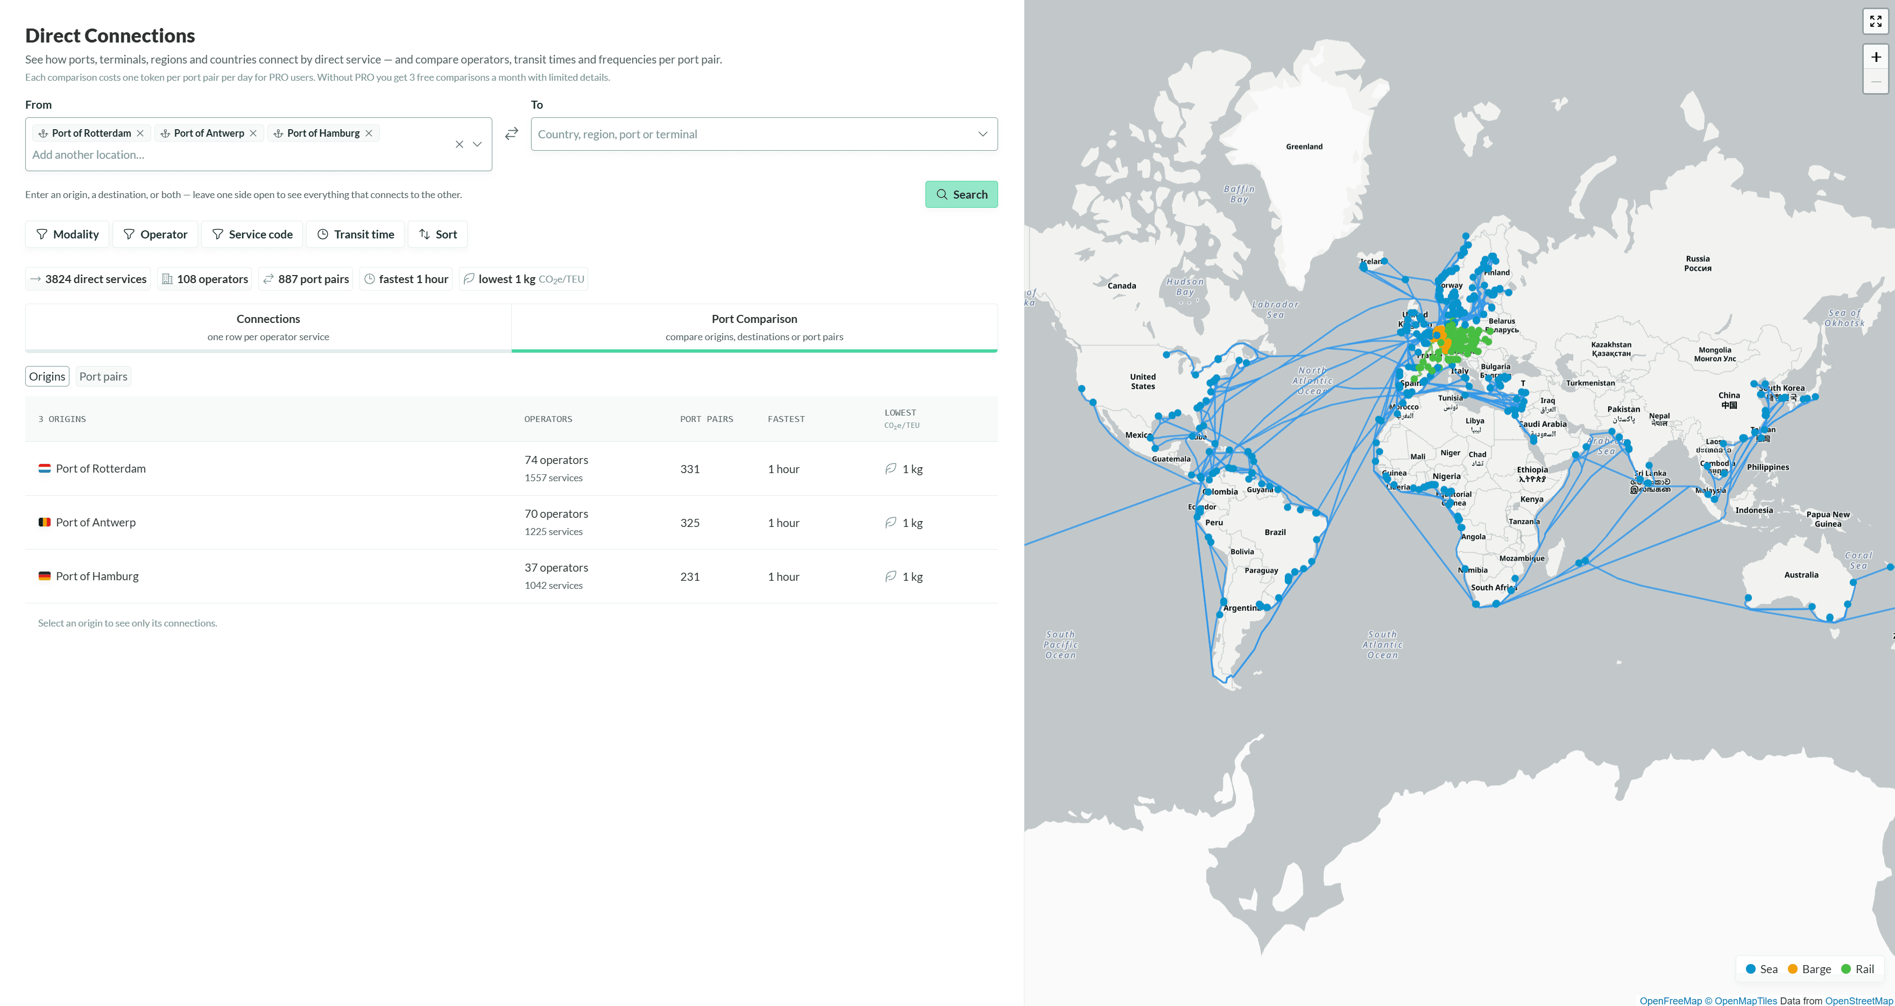The image size is (1895, 1006).
Task: Toggle map fullscreen mode
Action: coord(1875,22)
